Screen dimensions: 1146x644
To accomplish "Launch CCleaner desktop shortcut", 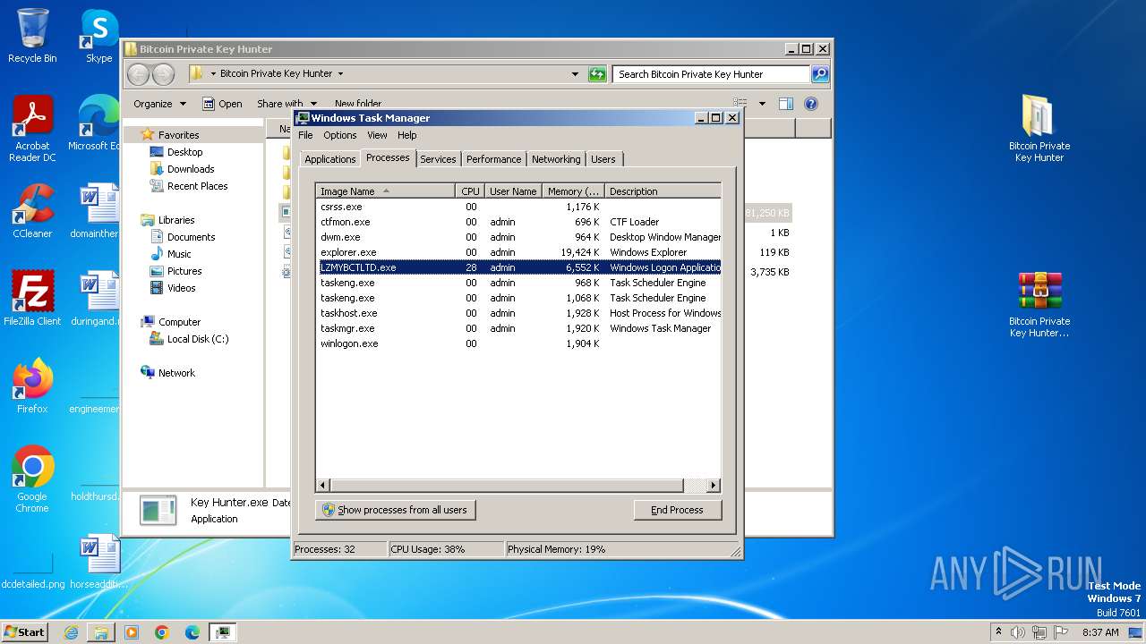I will click(x=32, y=211).
